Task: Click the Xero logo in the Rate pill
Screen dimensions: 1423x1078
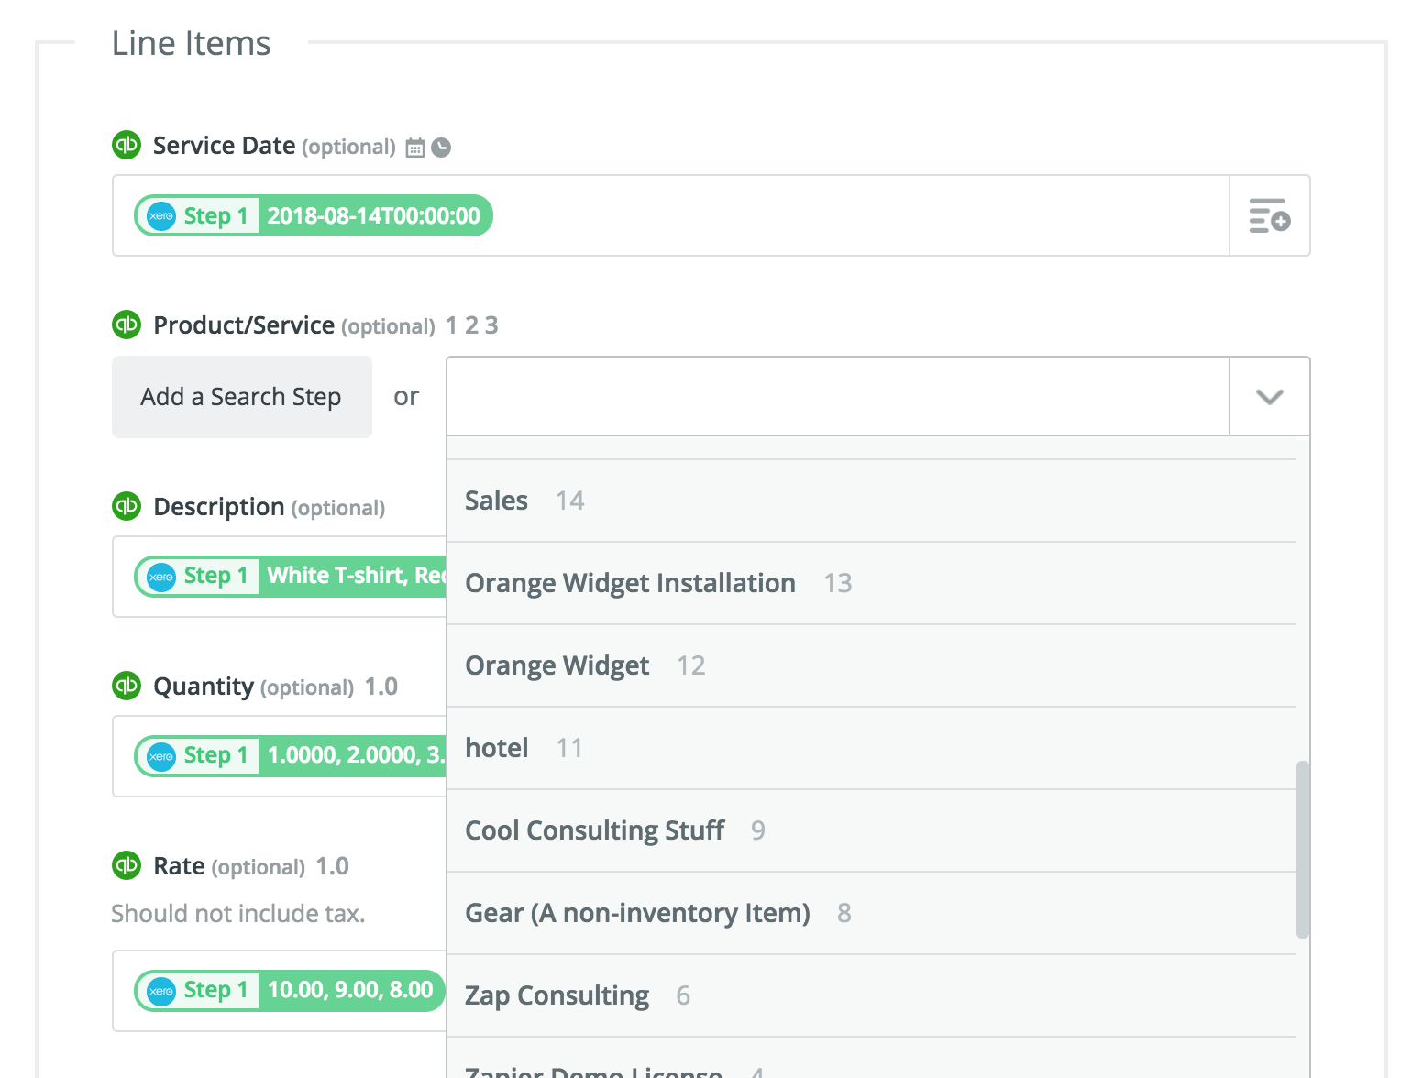Action: coord(161,991)
